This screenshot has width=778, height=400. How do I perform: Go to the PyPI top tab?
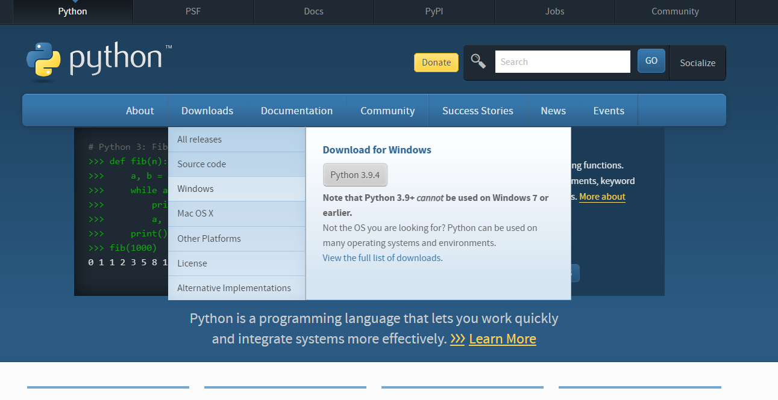[434, 11]
